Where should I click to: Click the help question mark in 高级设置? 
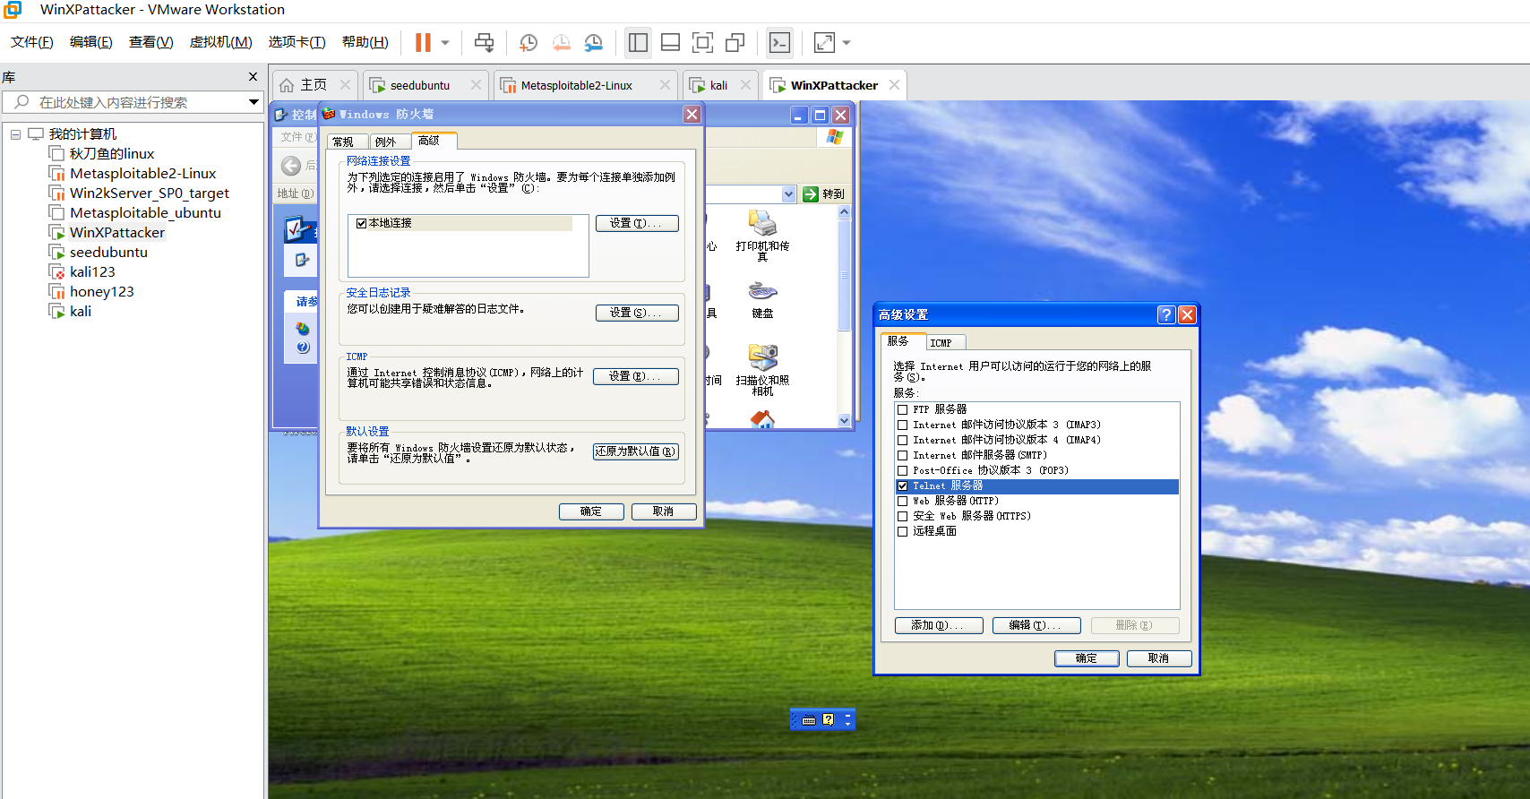(1166, 314)
